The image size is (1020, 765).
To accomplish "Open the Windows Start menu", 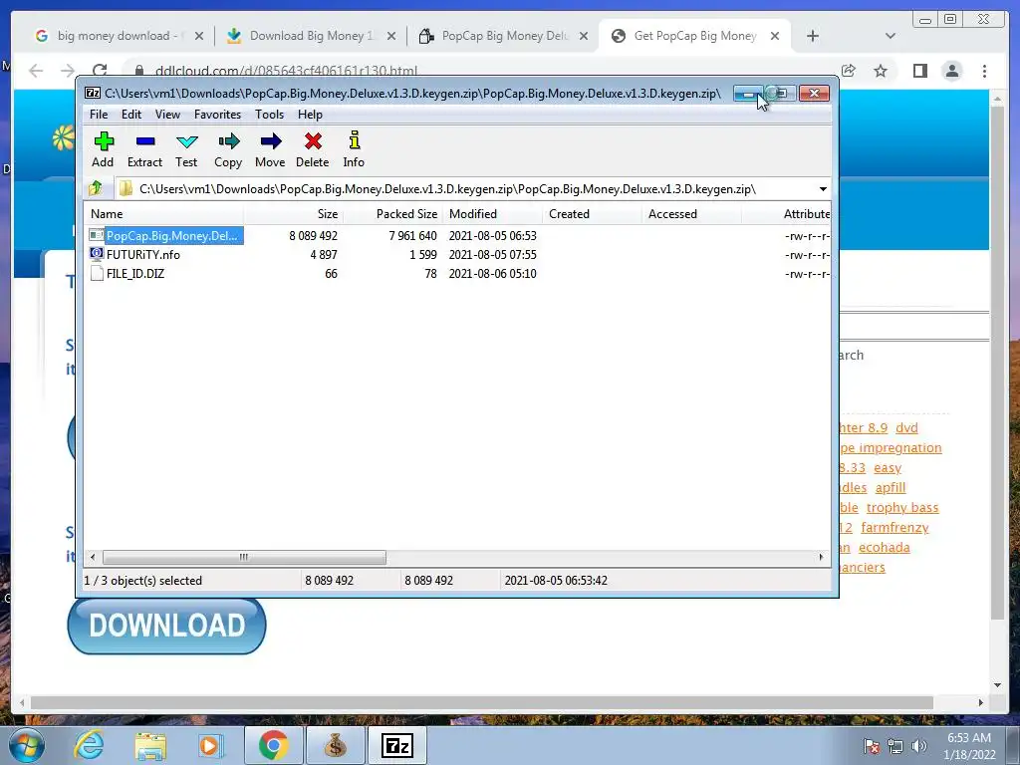I will pos(27,745).
